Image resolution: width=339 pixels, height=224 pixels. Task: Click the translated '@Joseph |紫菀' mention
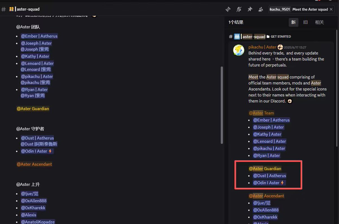(x=35, y=49)
